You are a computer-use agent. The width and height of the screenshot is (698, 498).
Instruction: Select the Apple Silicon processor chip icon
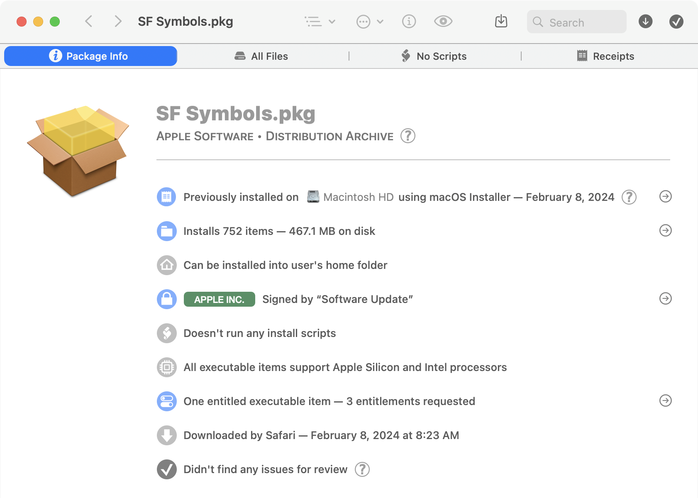[x=166, y=367]
